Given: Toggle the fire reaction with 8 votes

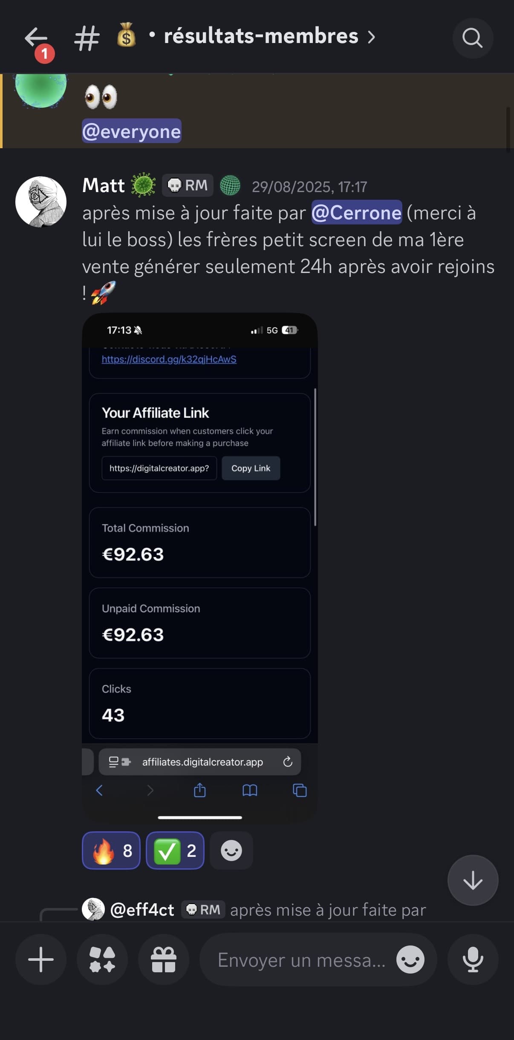Looking at the screenshot, I should 111,850.
